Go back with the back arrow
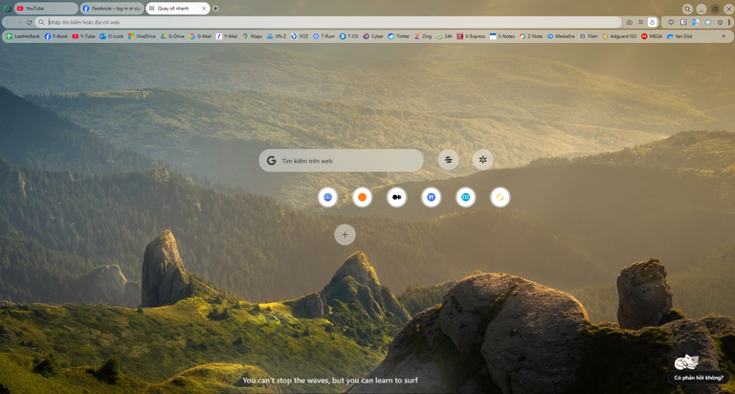The height and width of the screenshot is (394, 735). [x=8, y=22]
